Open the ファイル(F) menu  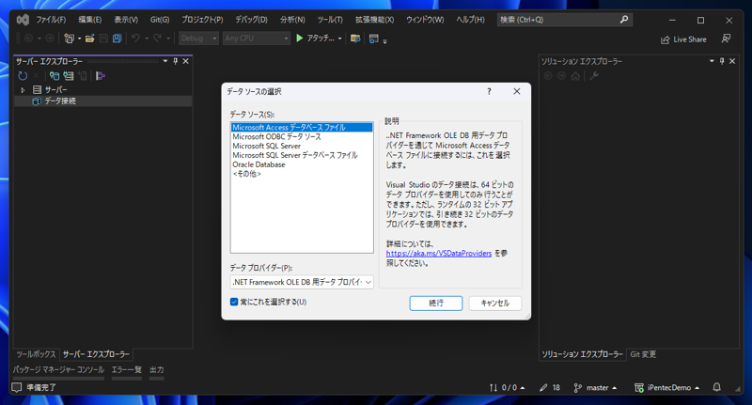(51, 20)
